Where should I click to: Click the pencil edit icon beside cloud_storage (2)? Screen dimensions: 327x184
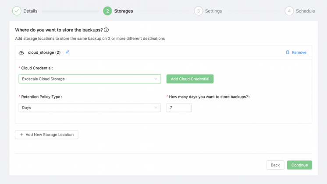68,52
